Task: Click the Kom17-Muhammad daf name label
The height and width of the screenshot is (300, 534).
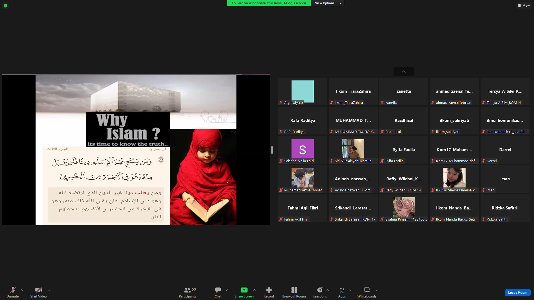Action: (x=457, y=161)
